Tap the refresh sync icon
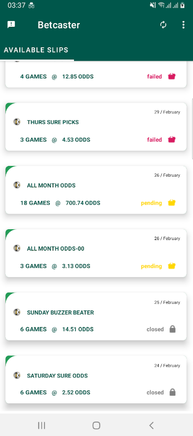This screenshot has height=436, width=193. pos(164,25)
